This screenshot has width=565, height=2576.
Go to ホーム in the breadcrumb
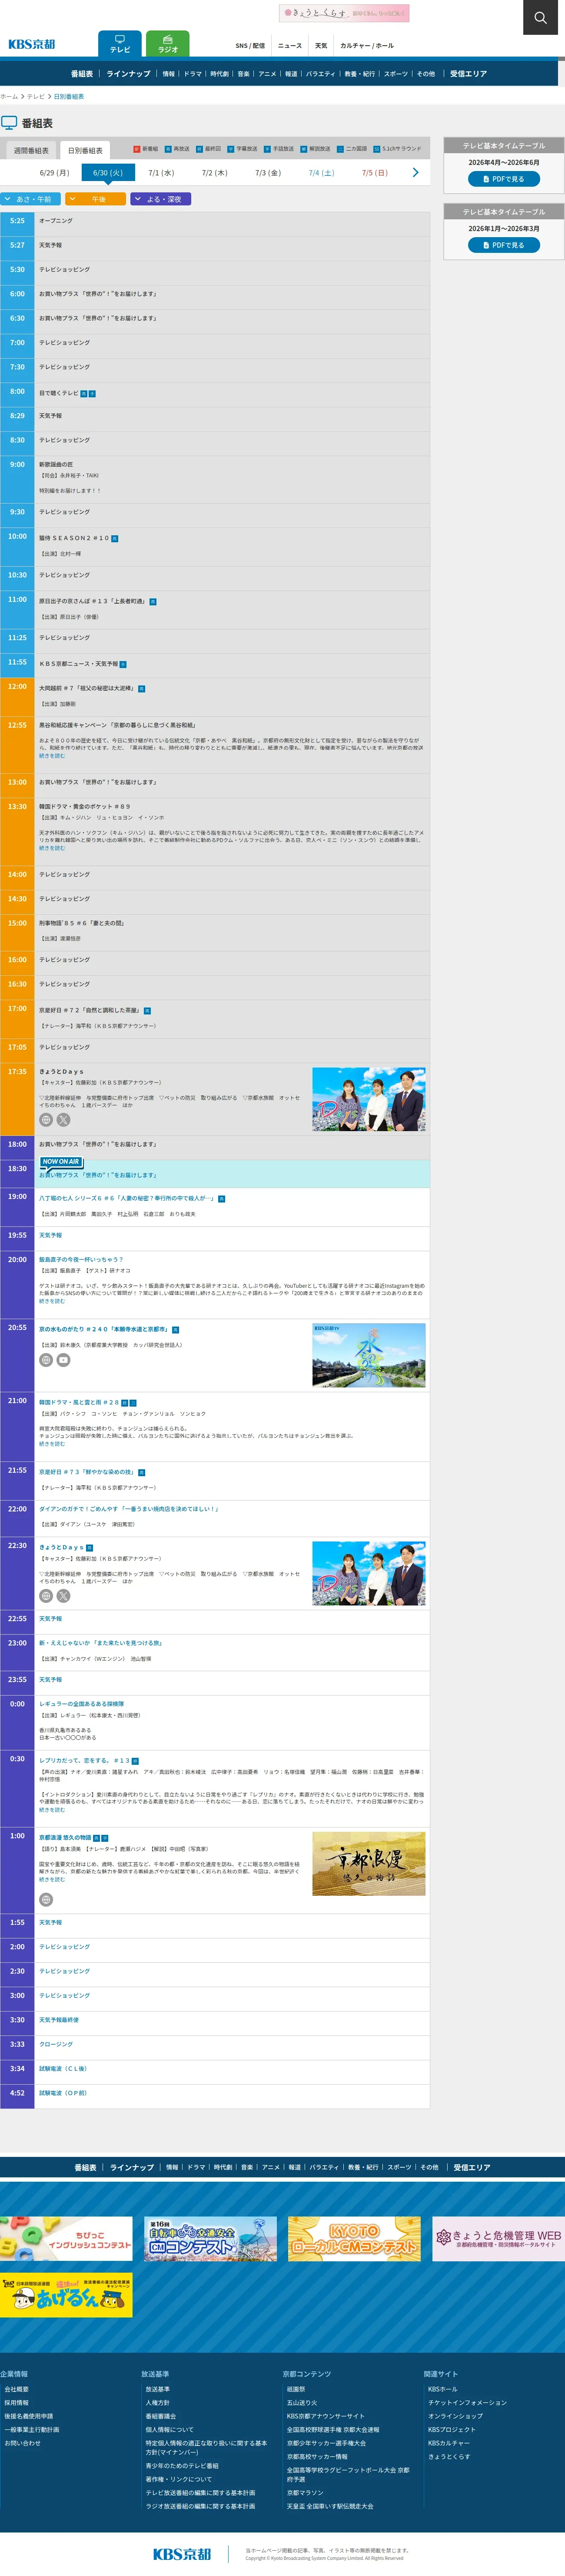click(x=9, y=97)
